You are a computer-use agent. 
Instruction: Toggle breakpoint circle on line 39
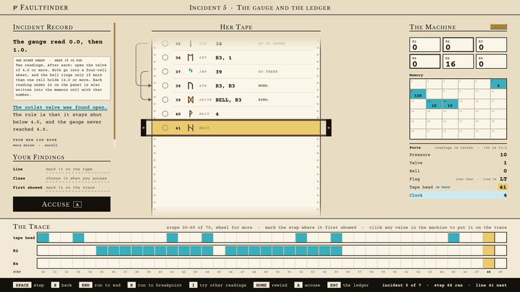click(165, 100)
